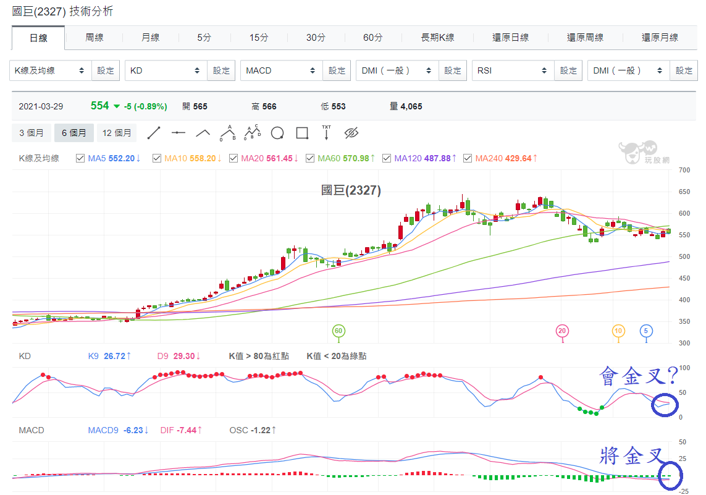Open the KD indicator dropdown
The width and height of the screenshot is (706, 495).
pyautogui.click(x=166, y=70)
